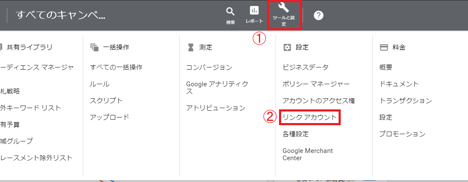Image resolution: width=468 pixels, height=182 pixels.
Task: Click the 料金 credit card icon
Action: [384, 47]
